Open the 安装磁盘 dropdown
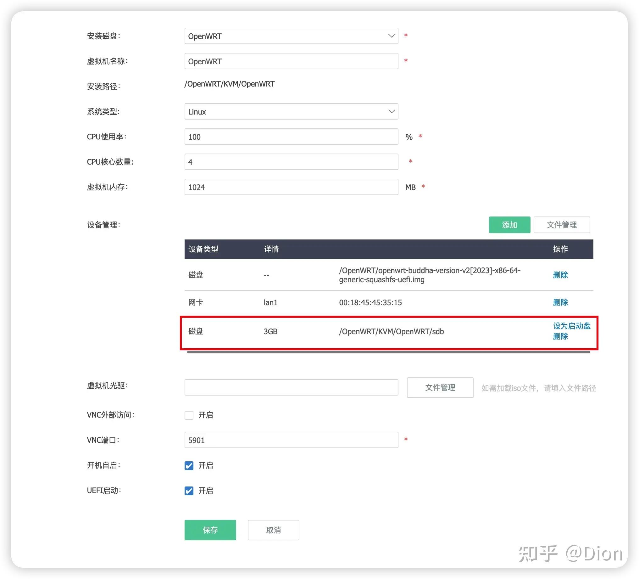Image resolution: width=639 pixels, height=579 pixels. click(291, 36)
